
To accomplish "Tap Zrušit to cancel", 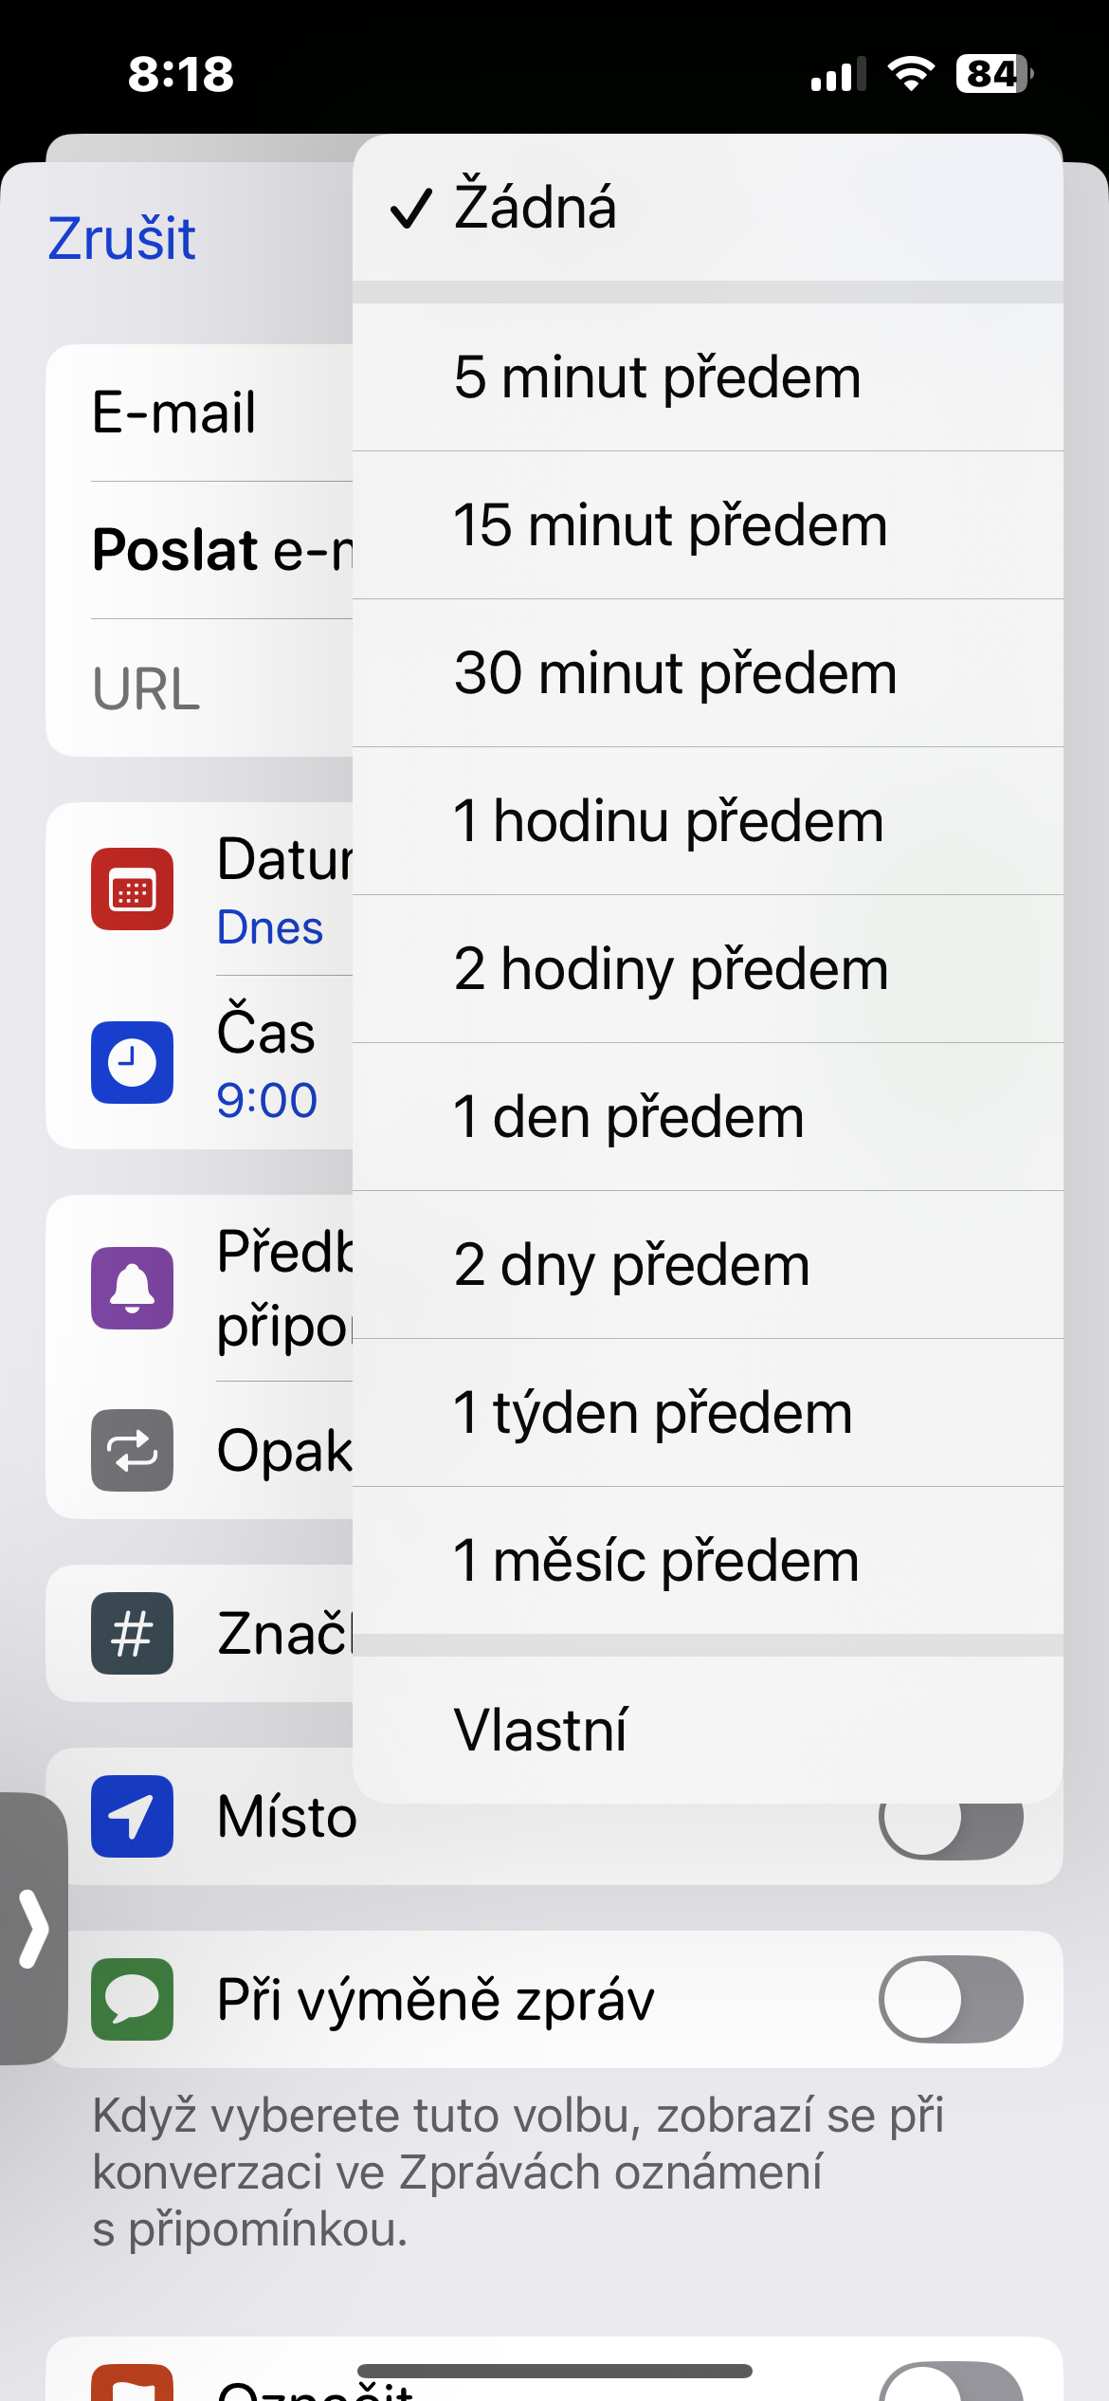I will [122, 238].
